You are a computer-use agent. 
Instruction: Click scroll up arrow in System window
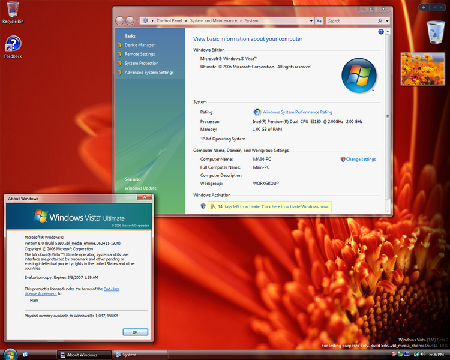coord(388,31)
